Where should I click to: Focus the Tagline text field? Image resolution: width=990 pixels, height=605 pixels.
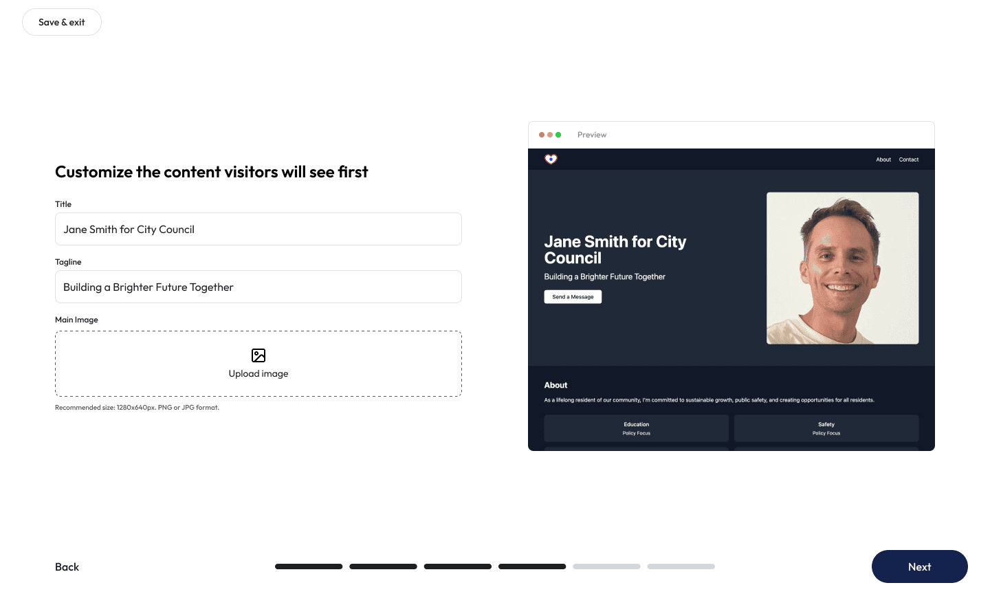tap(258, 287)
